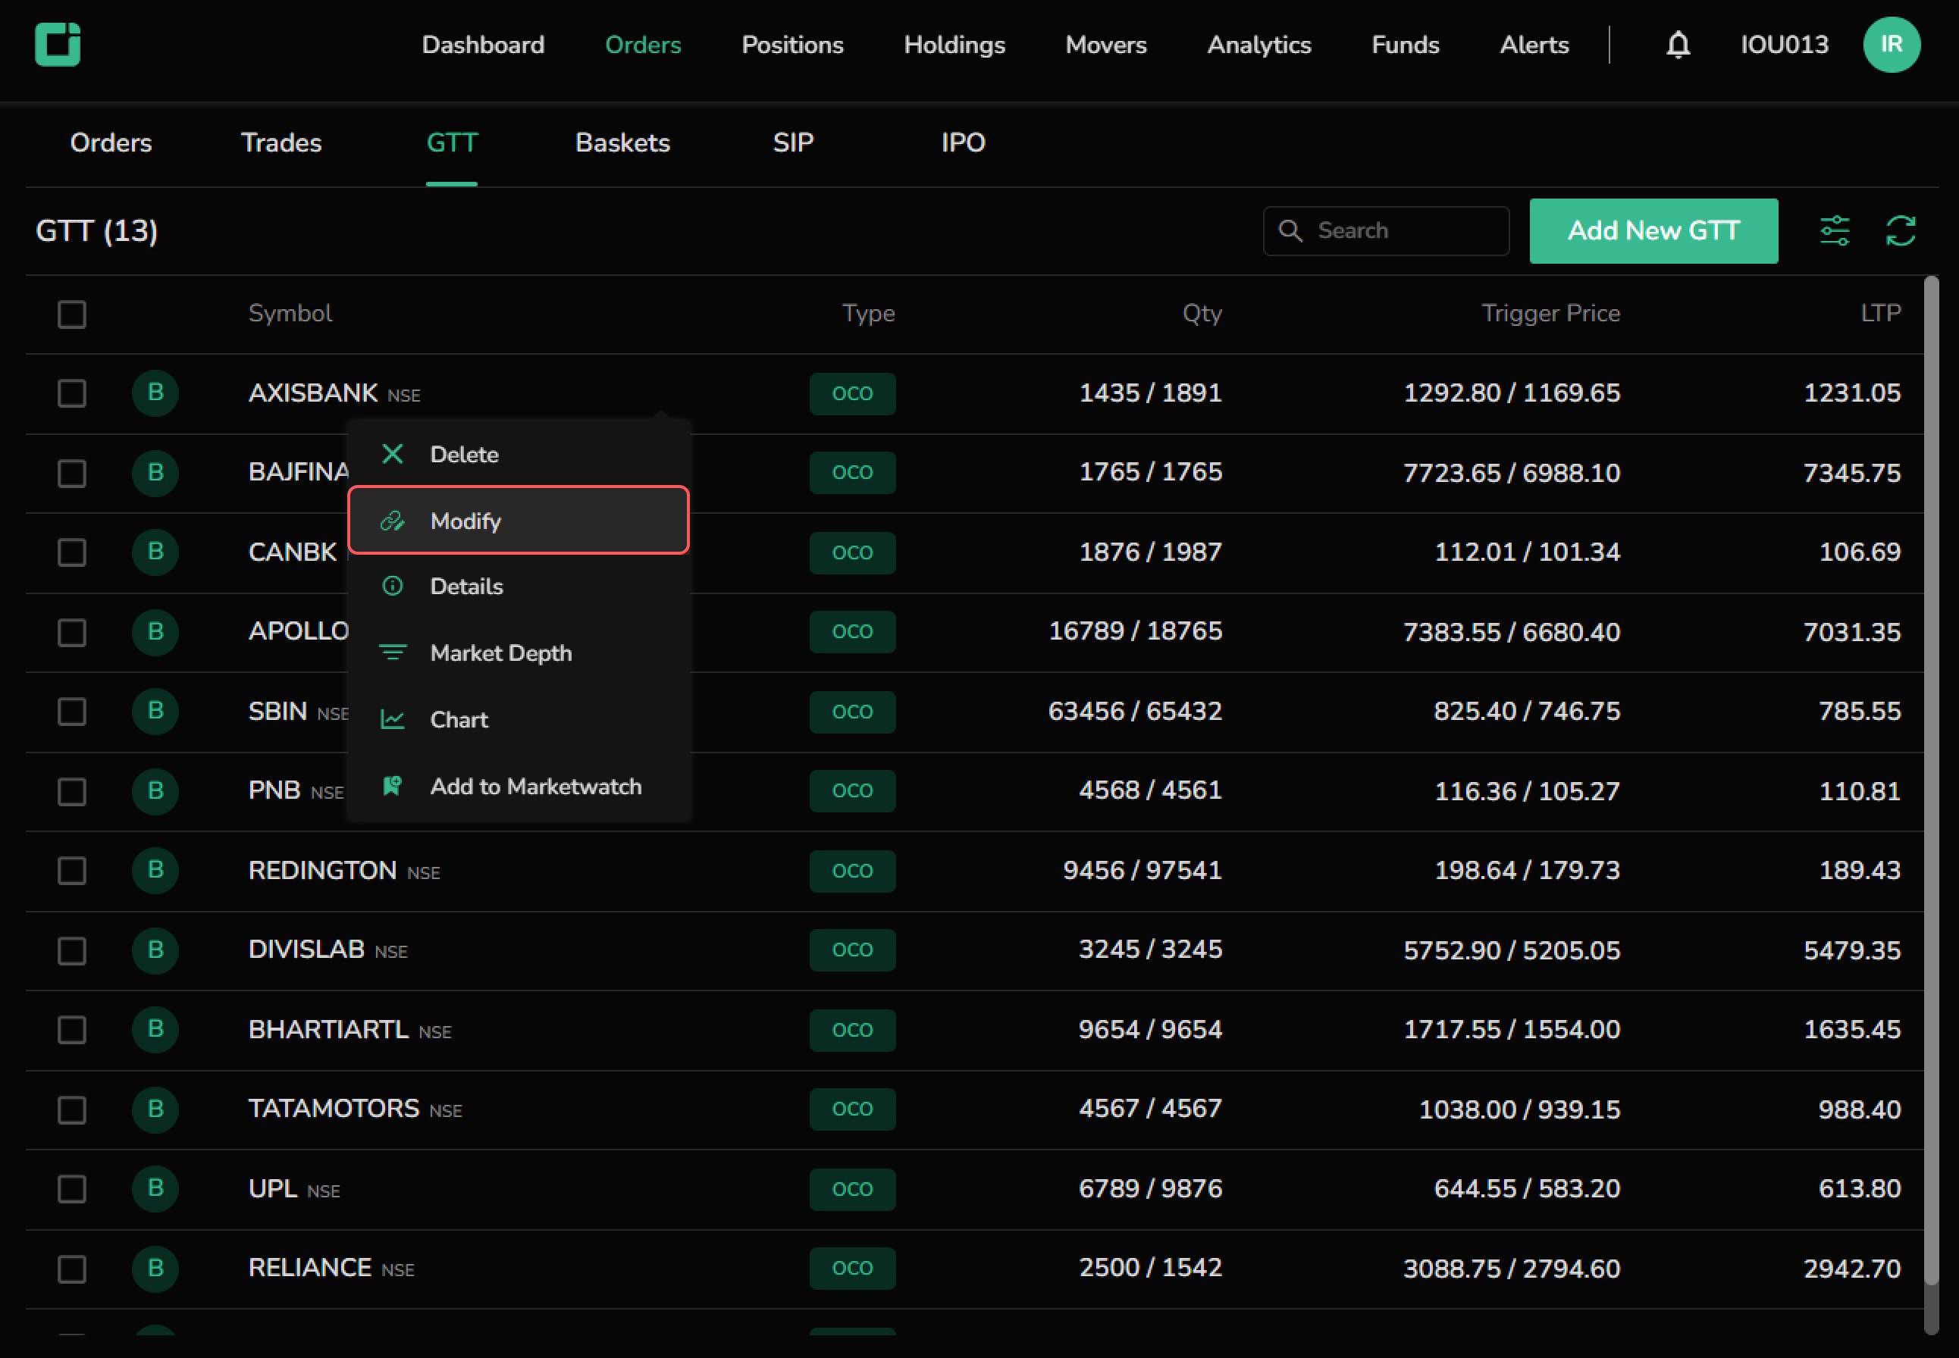The image size is (1959, 1358).
Task: Click the B badge for BHARTIARTL
Action: [x=155, y=1030]
